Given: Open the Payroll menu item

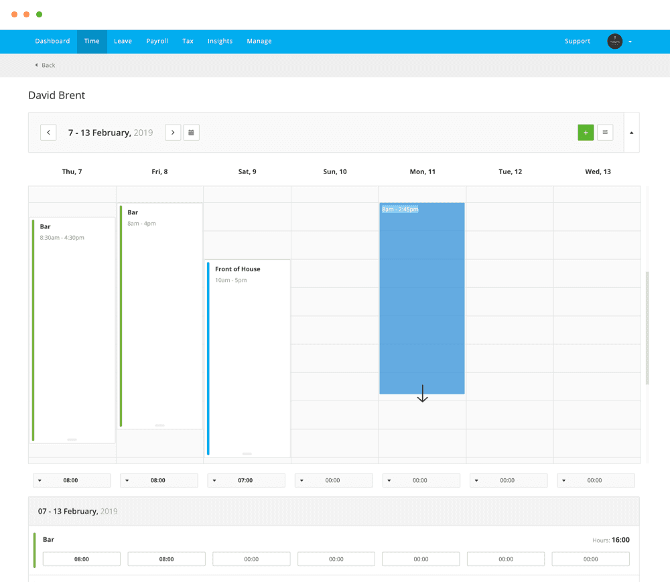Looking at the screenshot, I should tap(157, 41).
